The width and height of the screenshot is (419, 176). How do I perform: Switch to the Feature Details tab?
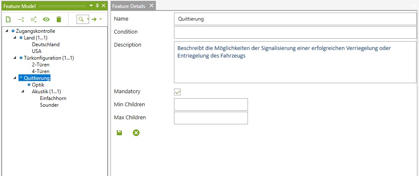click(x=129, y=6)
